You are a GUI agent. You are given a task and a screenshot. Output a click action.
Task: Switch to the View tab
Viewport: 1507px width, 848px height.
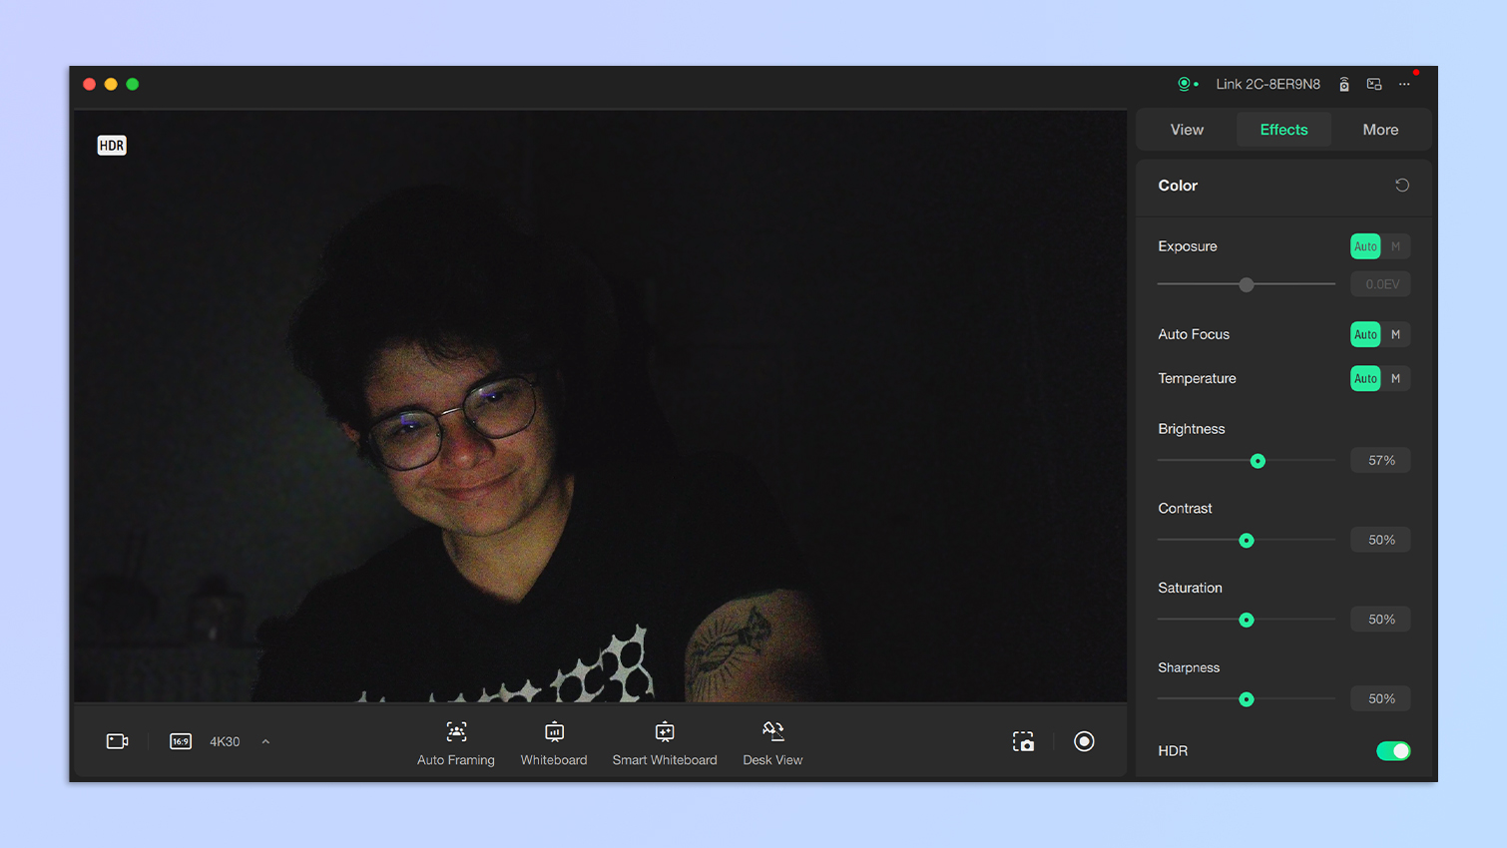(1187, 130)
